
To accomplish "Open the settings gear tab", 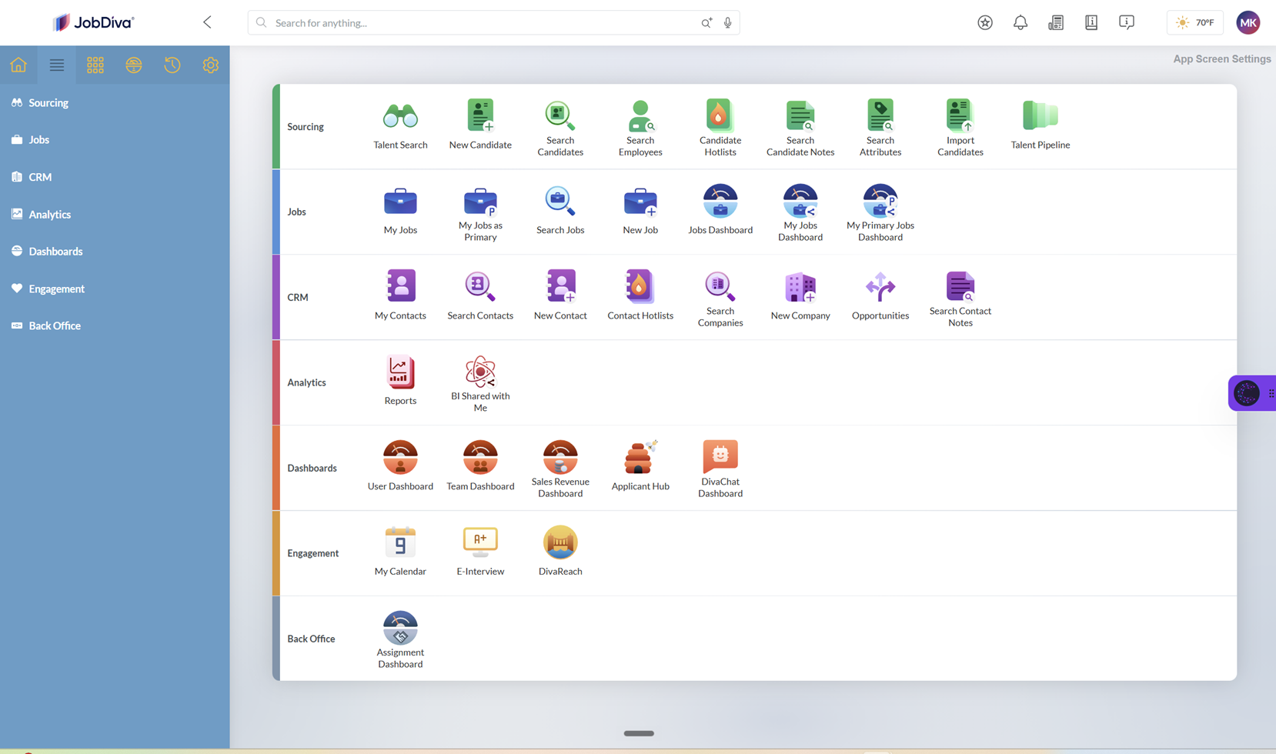I will [x=211, y=65].
